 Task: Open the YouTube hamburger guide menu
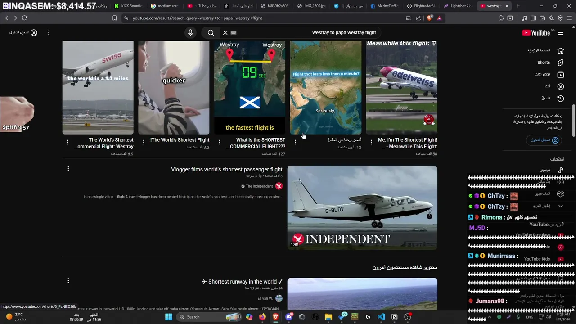[561, 33]
